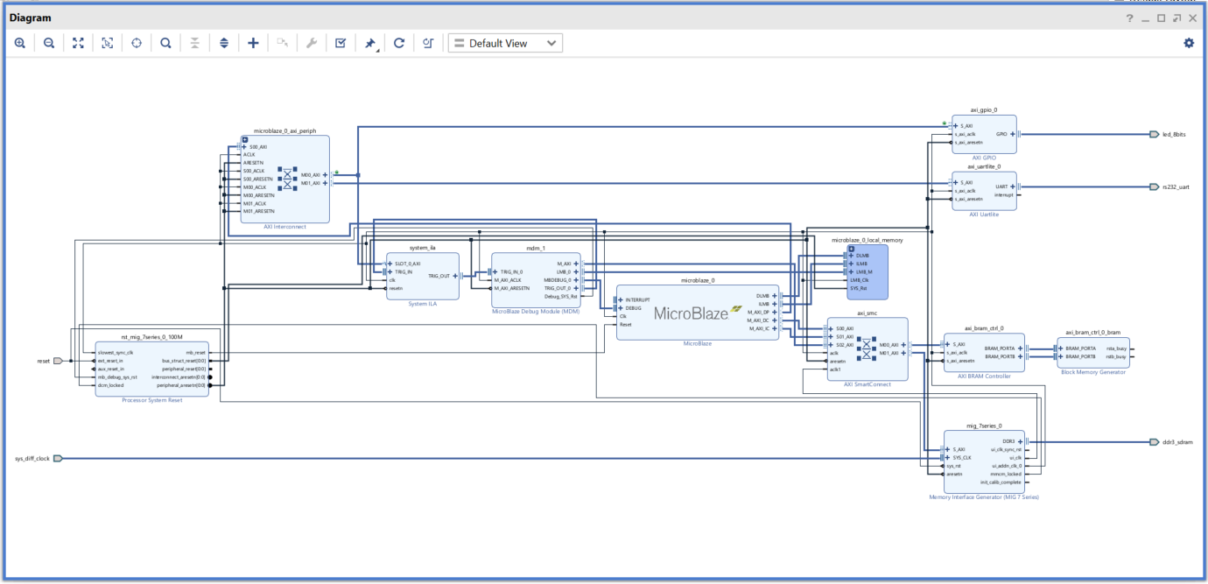Expand the GPIO interface on axi_gpio_0

[1013, 134]
